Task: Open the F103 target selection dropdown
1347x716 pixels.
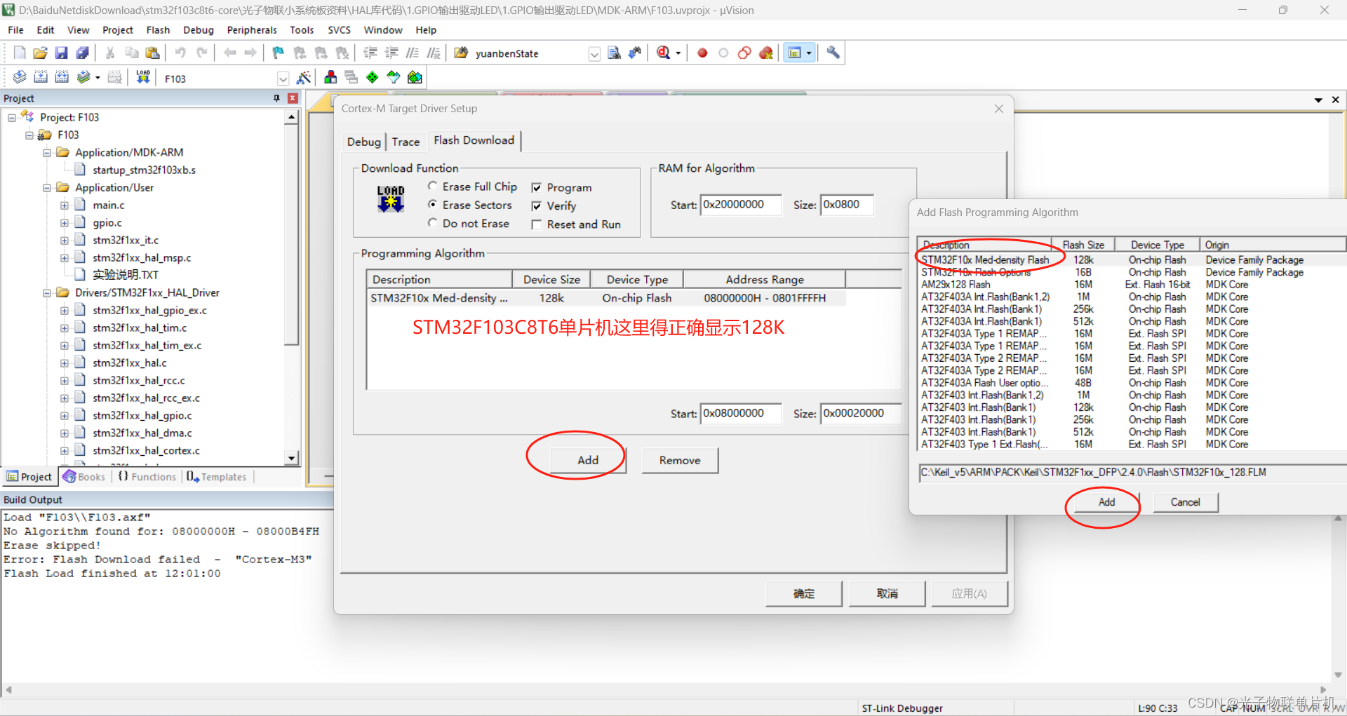Action: click(x=283, y=78)
